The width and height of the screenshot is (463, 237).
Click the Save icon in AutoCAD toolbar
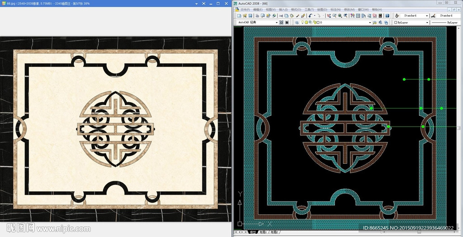250,16
